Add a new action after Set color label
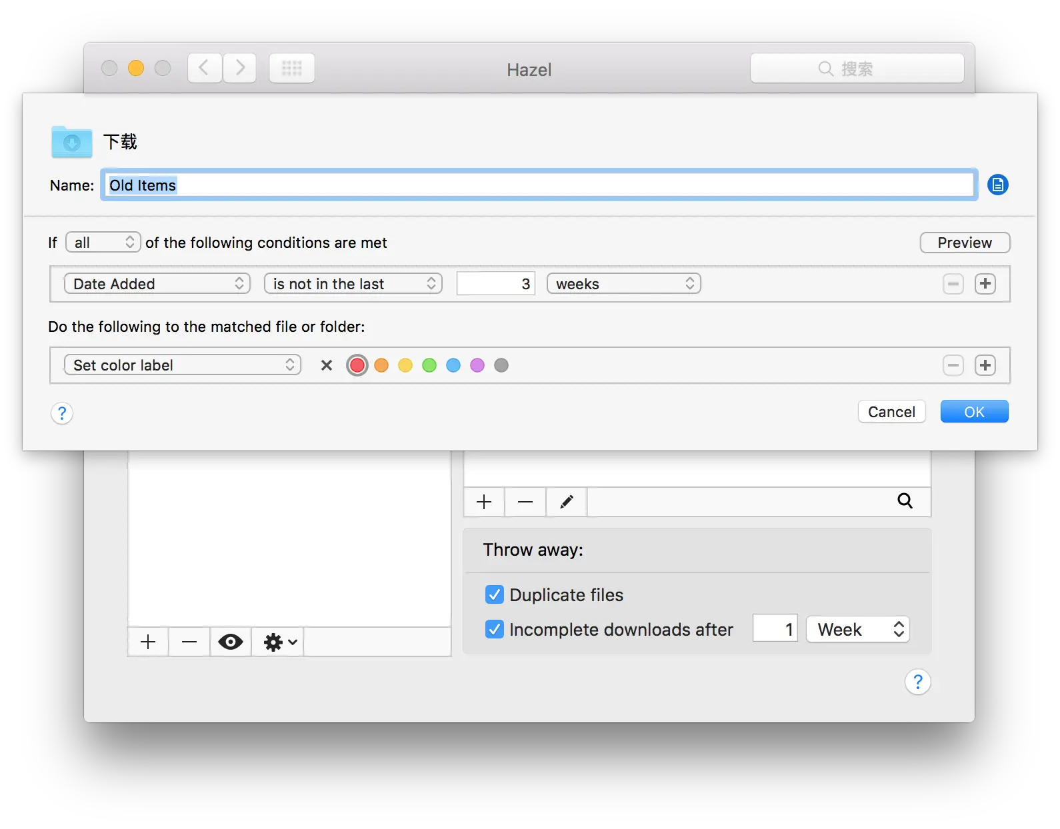 pyautogui.click(x=985, y=365)
